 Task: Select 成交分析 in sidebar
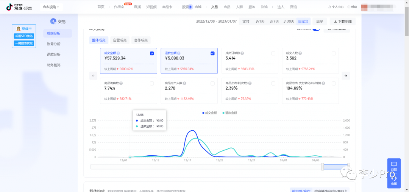click(58, 33)
